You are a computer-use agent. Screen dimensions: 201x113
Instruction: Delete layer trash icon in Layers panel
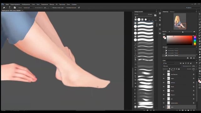click(x=194, y=110)
